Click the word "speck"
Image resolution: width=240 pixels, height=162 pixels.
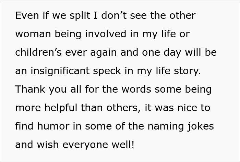click(107, 71)
